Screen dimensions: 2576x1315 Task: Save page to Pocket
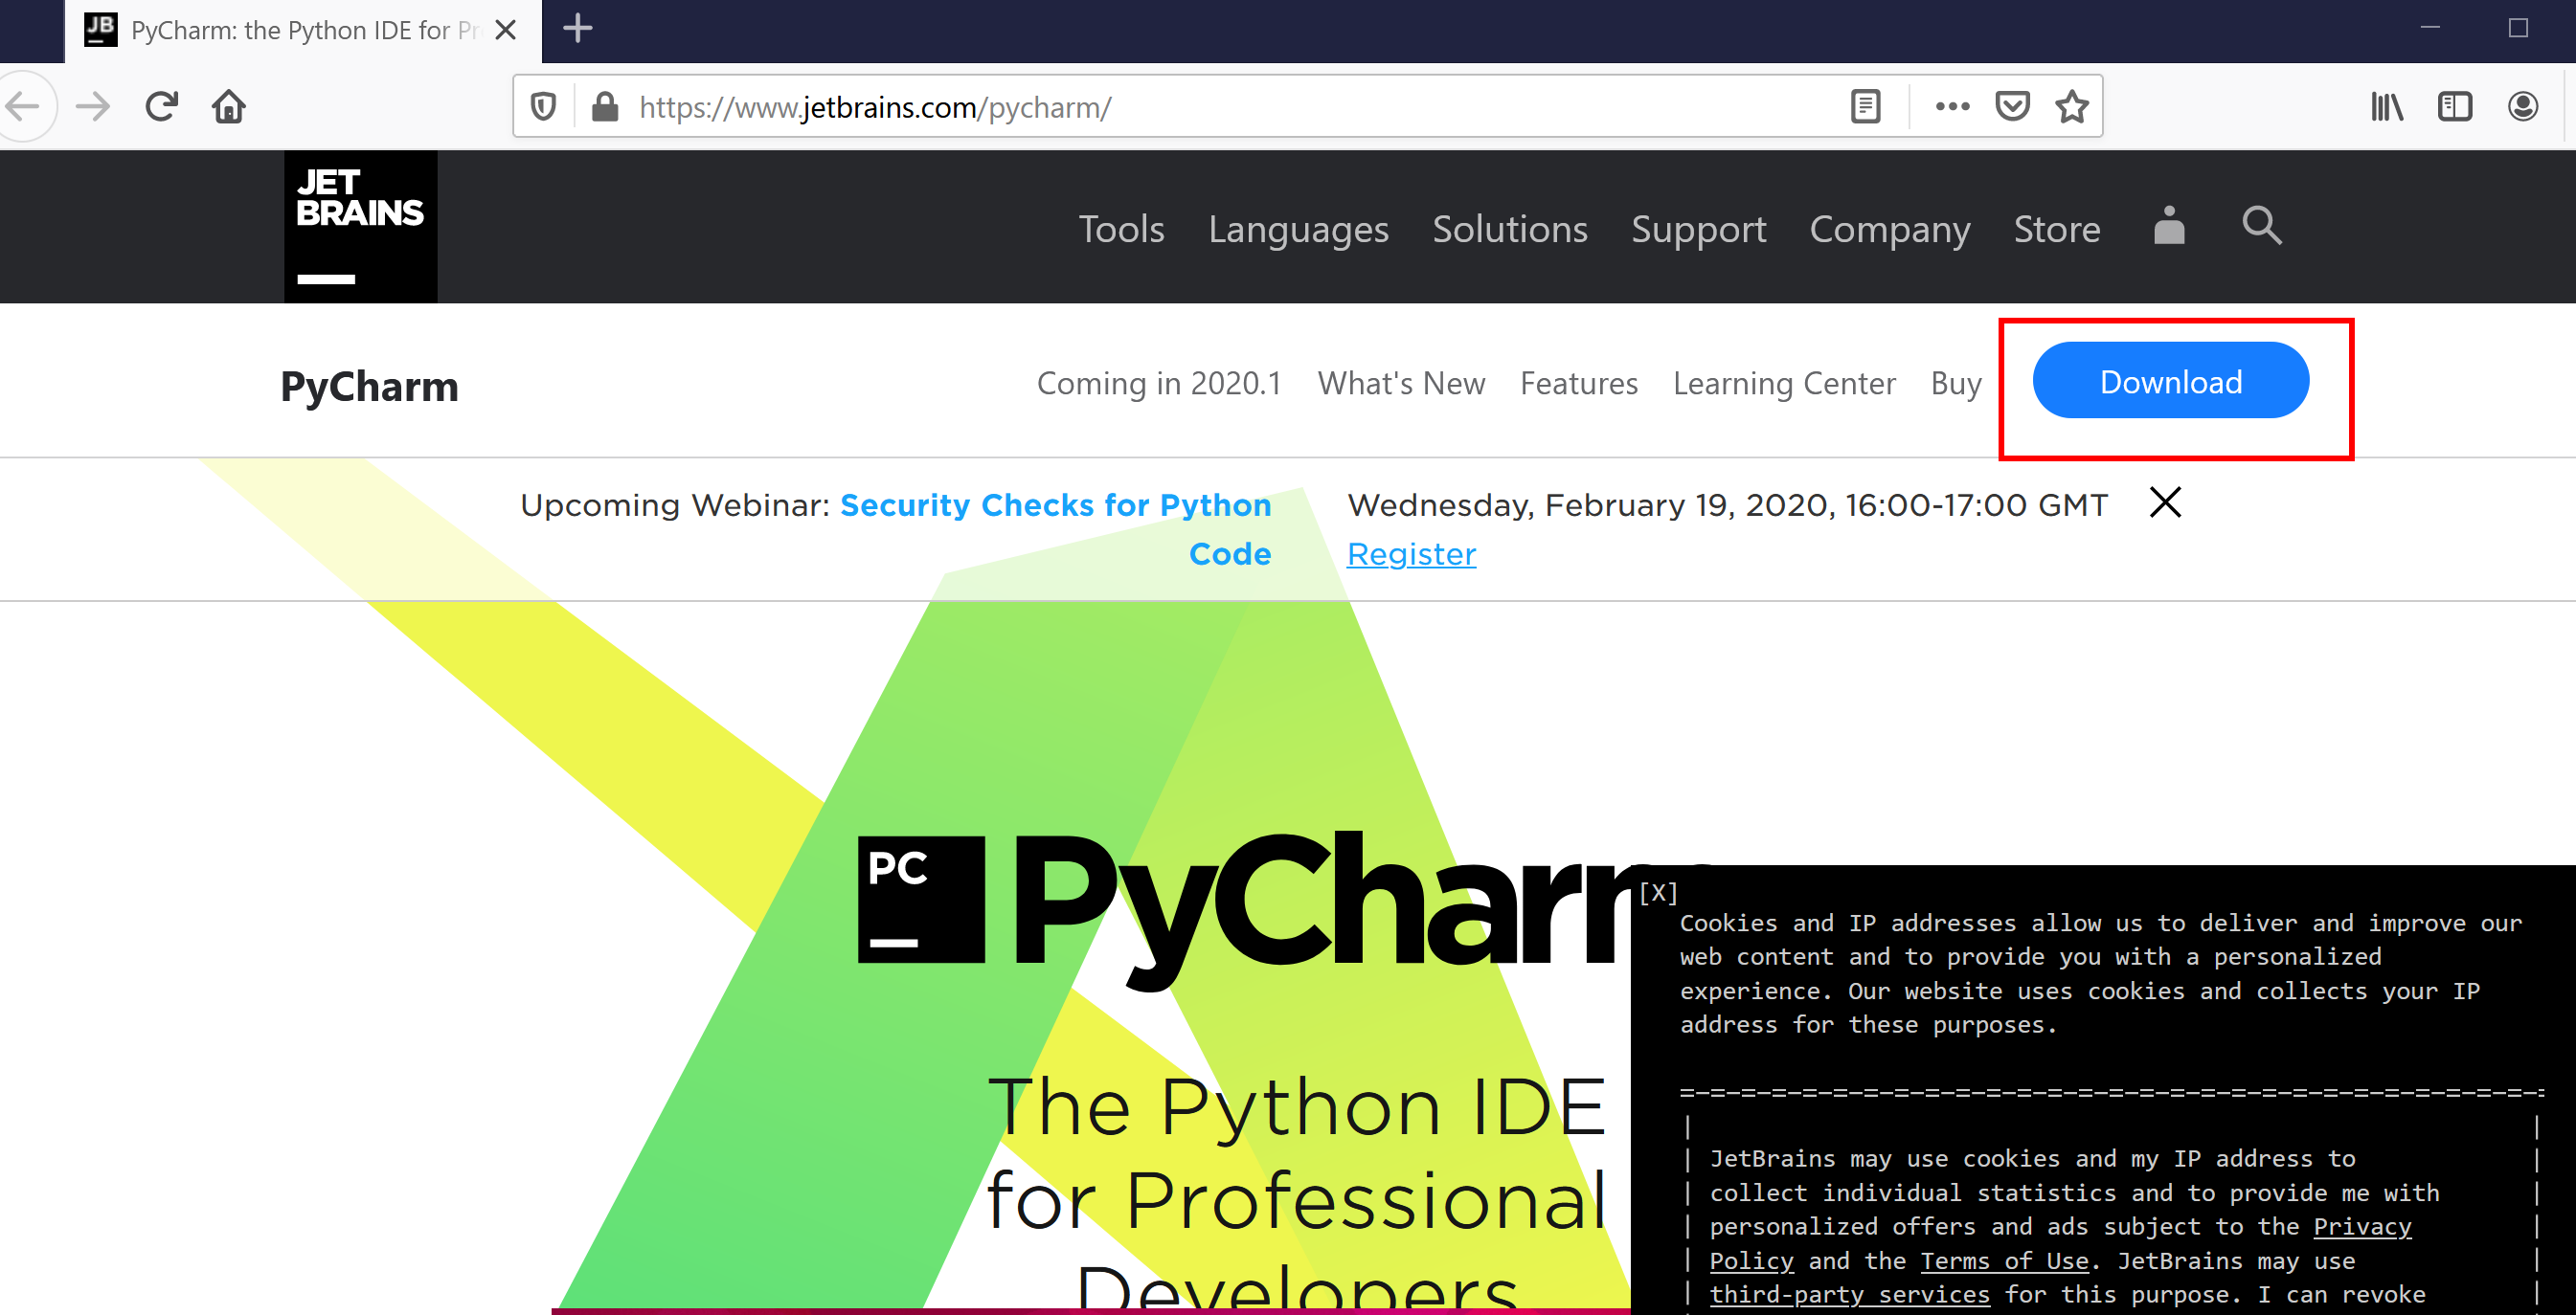click(2012, 106)
